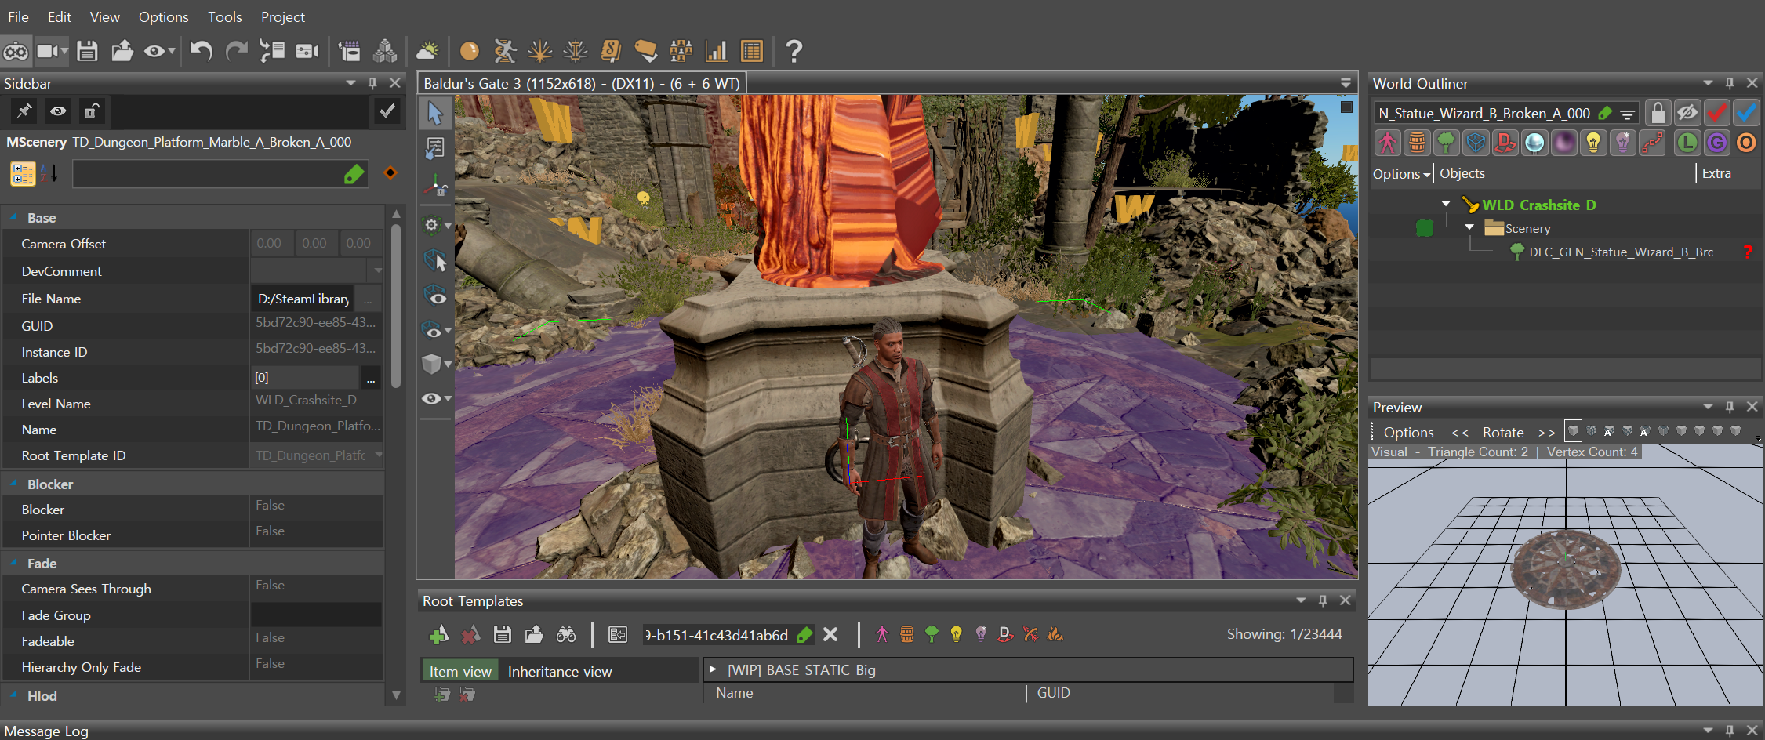Click the >> button in Preview panel

(1546, 432)
